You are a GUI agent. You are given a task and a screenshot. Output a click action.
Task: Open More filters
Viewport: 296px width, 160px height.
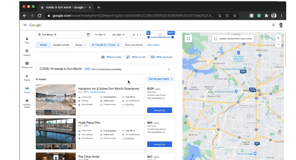click(x=153, y=45)
